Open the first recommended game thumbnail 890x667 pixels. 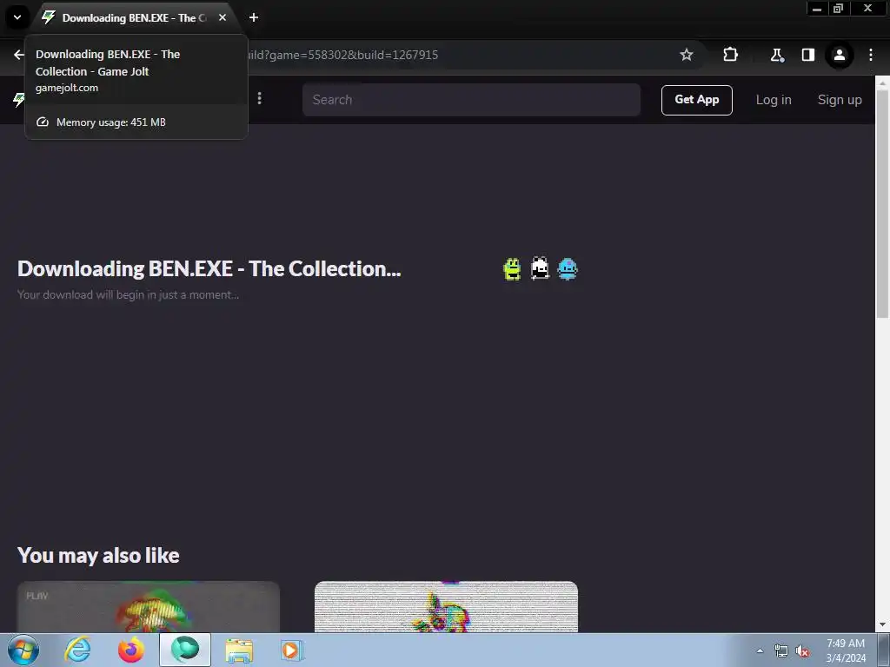[148, 606]
